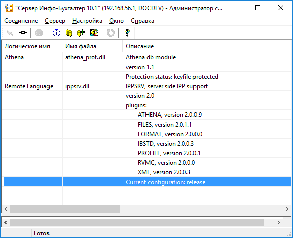The width and height of the screenshot is (293, 238).
Task: Click the connect plug icon in toolbar
Action: [10, 33]
